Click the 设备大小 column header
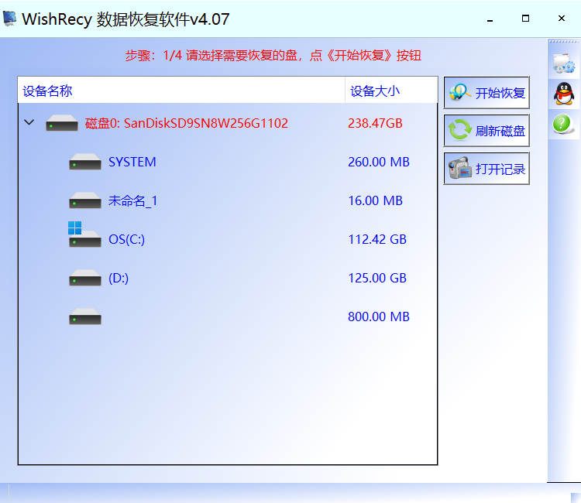Screen dimensions: 581x503 coord(391,91)
